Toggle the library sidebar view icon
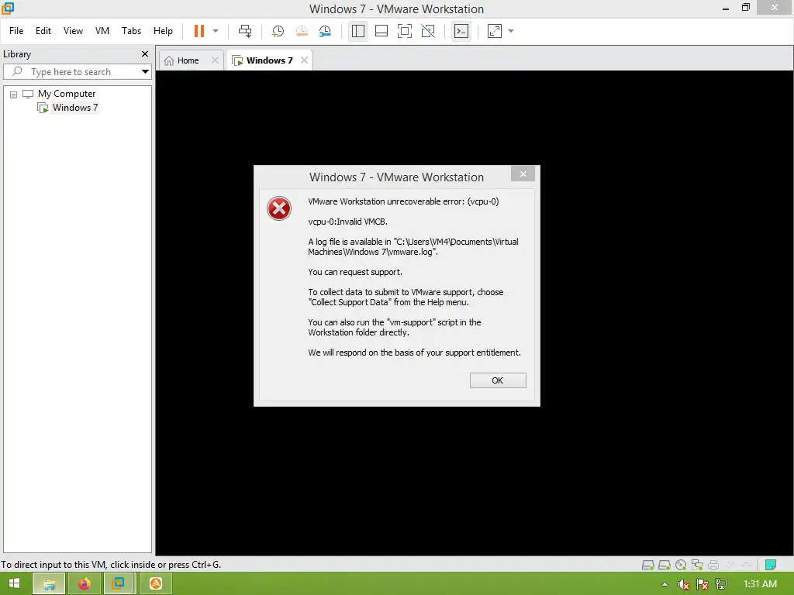The width and height of the screenshot is (794, 595). tap(358, 31)
